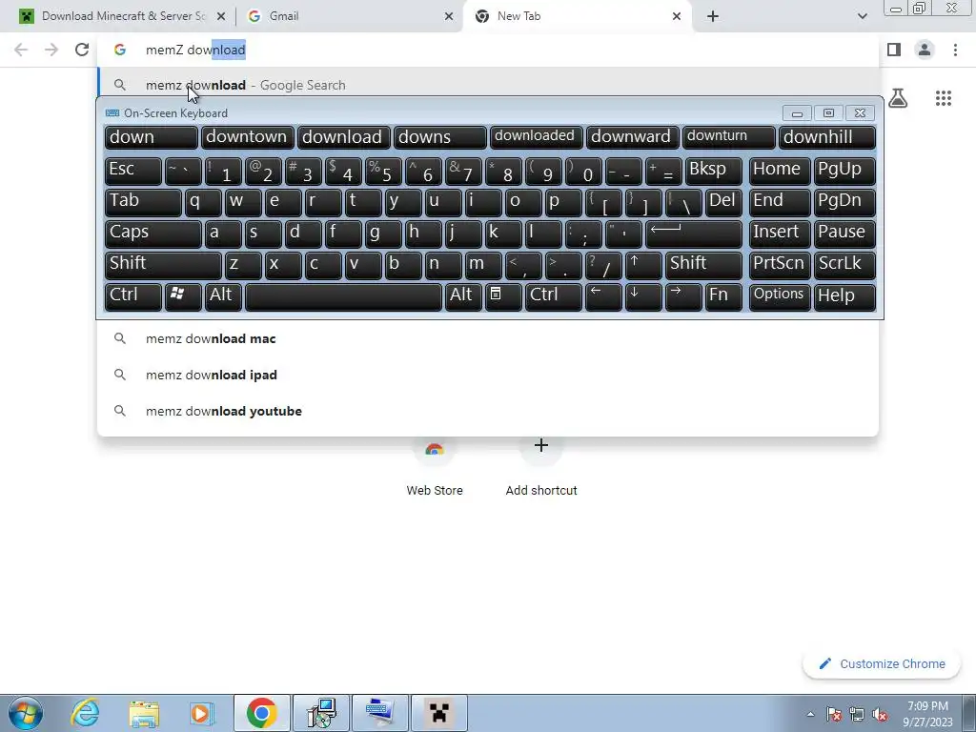Click the context menu key
This screenshot has height=732, width=976.
coord(503,297)
